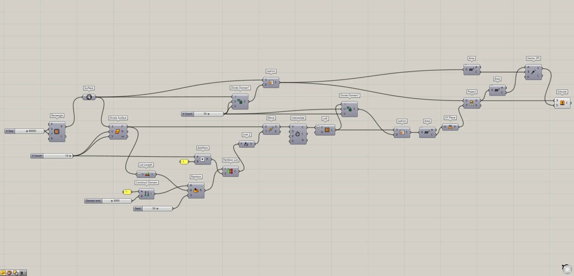
Task: Select the Vector 2Pt component icon
Action: click(x=533, y=72)
